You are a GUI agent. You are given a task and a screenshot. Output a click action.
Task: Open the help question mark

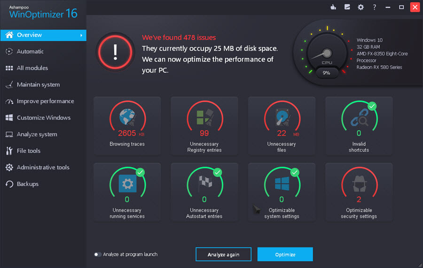pyautogui.click(x=375, y=7)
